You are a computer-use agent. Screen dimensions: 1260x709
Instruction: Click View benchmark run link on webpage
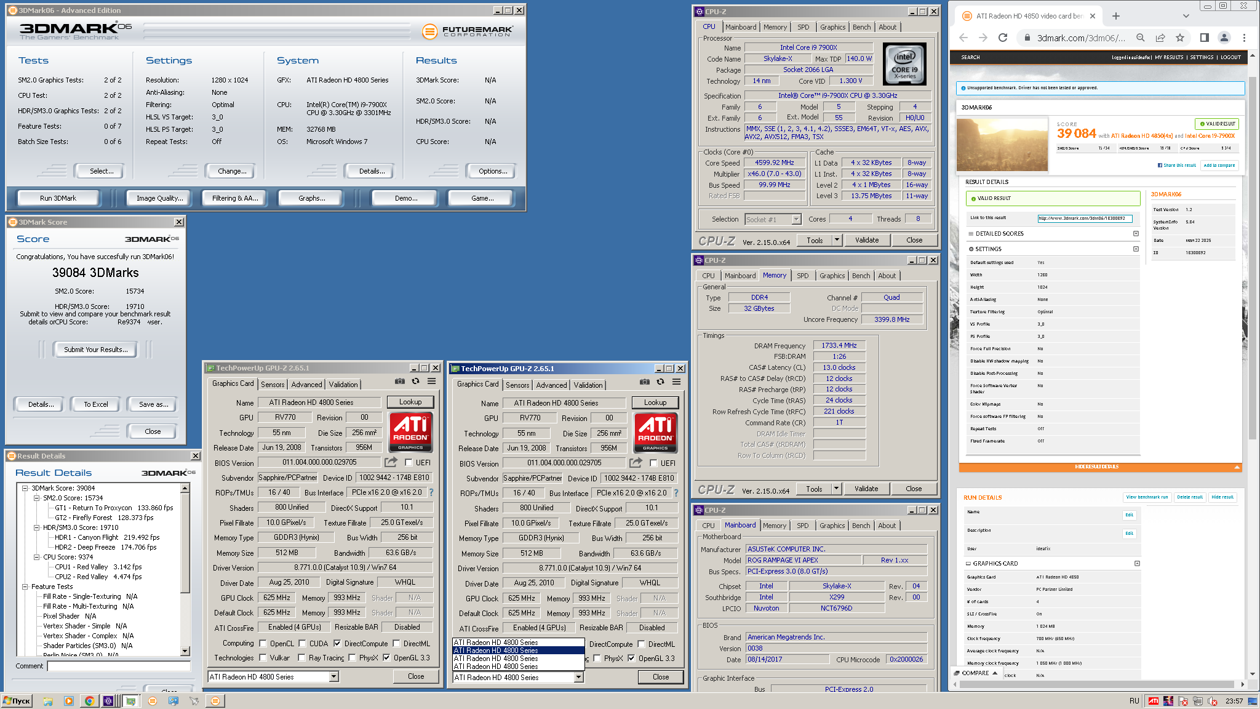pos(1147,497)
